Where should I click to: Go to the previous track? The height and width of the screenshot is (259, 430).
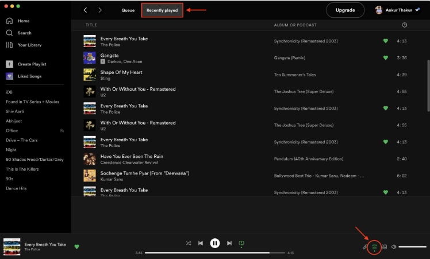coord(200,243)
